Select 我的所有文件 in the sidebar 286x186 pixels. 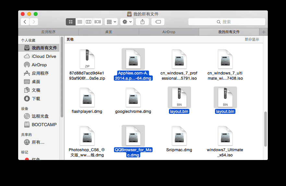pos(39,48)
